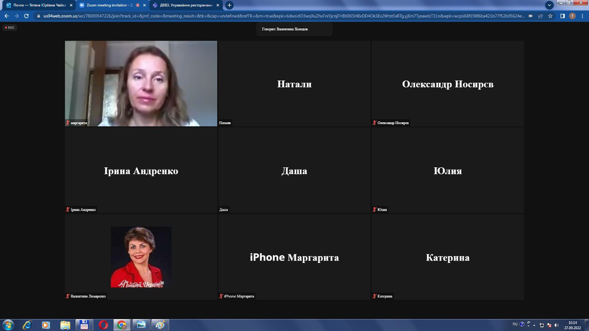Bookmark this page with the star icon

(x=550, y=16)
